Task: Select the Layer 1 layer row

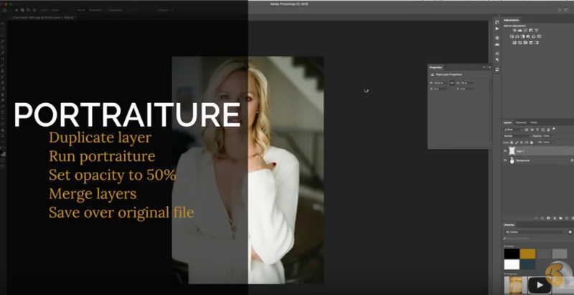Action: point(537,151)
